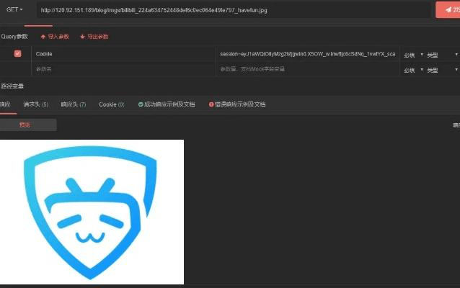460x288 pixels.
Task: Open required dropdown in empty parameter row
Action: coord(412,71)
